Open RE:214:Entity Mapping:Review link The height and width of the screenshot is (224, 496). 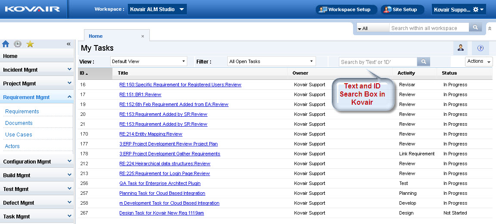(151, 134)
